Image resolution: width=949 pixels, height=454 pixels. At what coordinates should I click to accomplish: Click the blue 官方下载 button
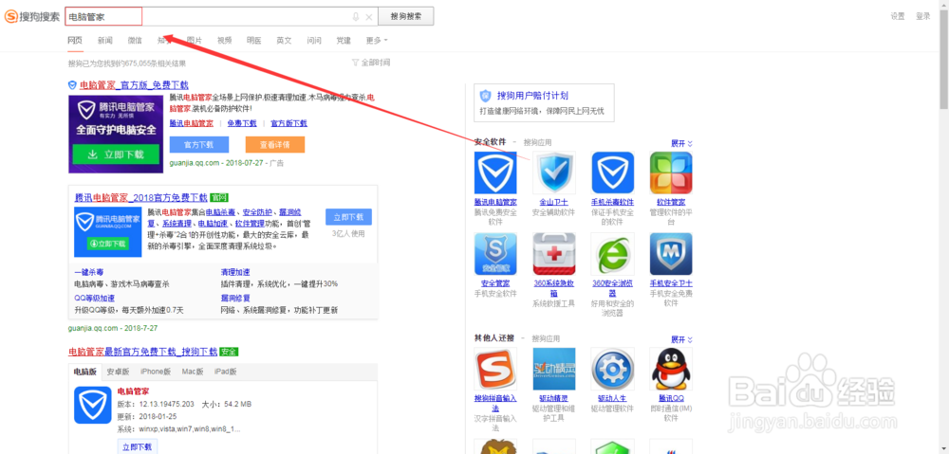(199, 144)
